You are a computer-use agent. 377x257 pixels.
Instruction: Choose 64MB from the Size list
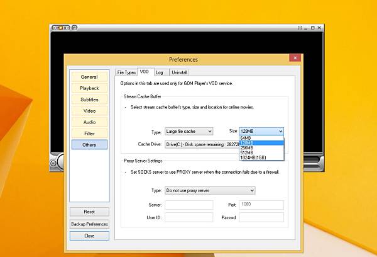click(261, 138)
